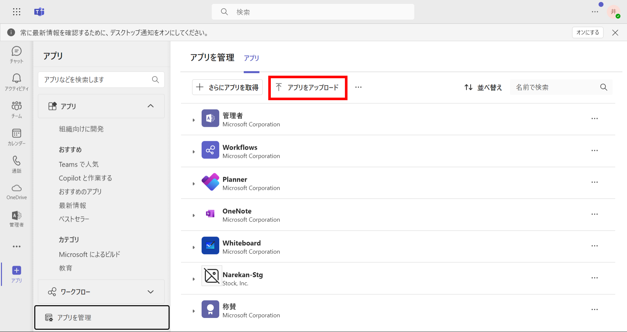Click アプリをアップロード button

click(307, 87)
